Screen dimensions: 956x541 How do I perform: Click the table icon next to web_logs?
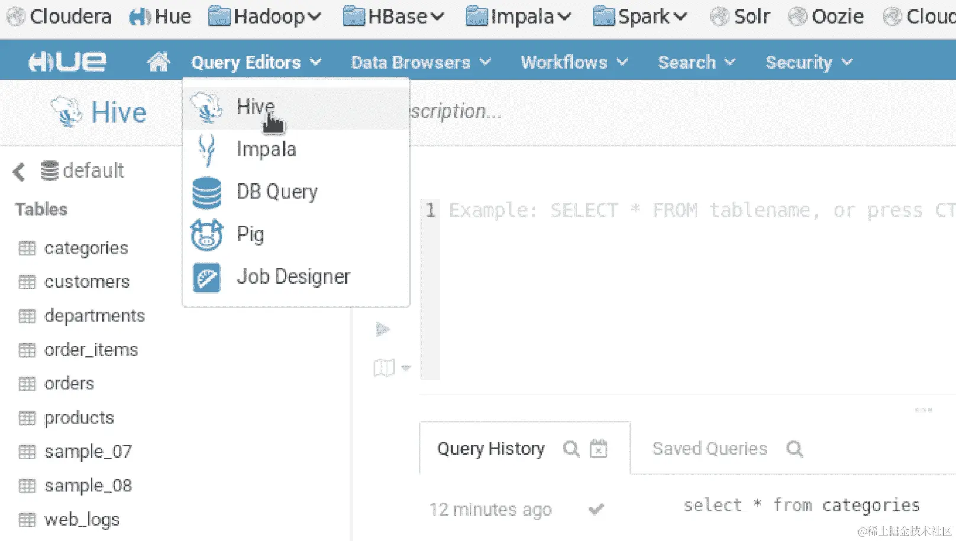coord(27,520)
